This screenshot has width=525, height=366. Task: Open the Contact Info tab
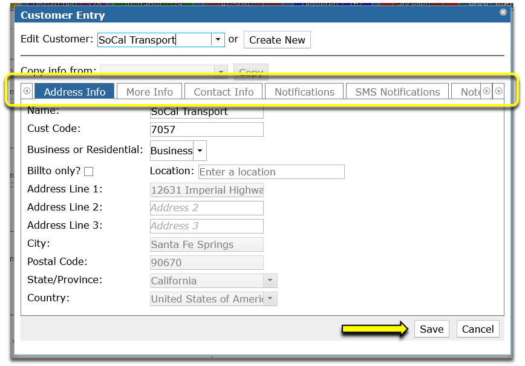(224, 91)
